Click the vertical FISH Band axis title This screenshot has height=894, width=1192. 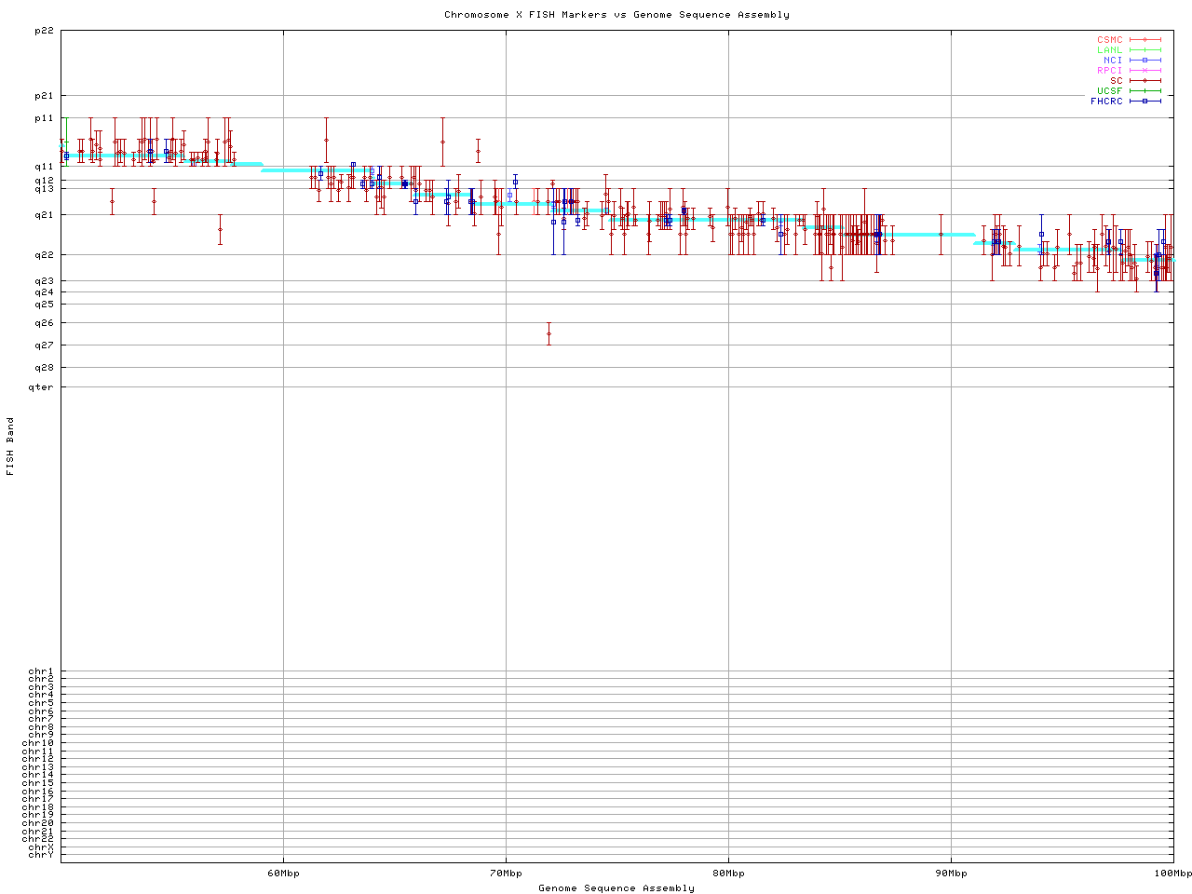pos(11,446)
